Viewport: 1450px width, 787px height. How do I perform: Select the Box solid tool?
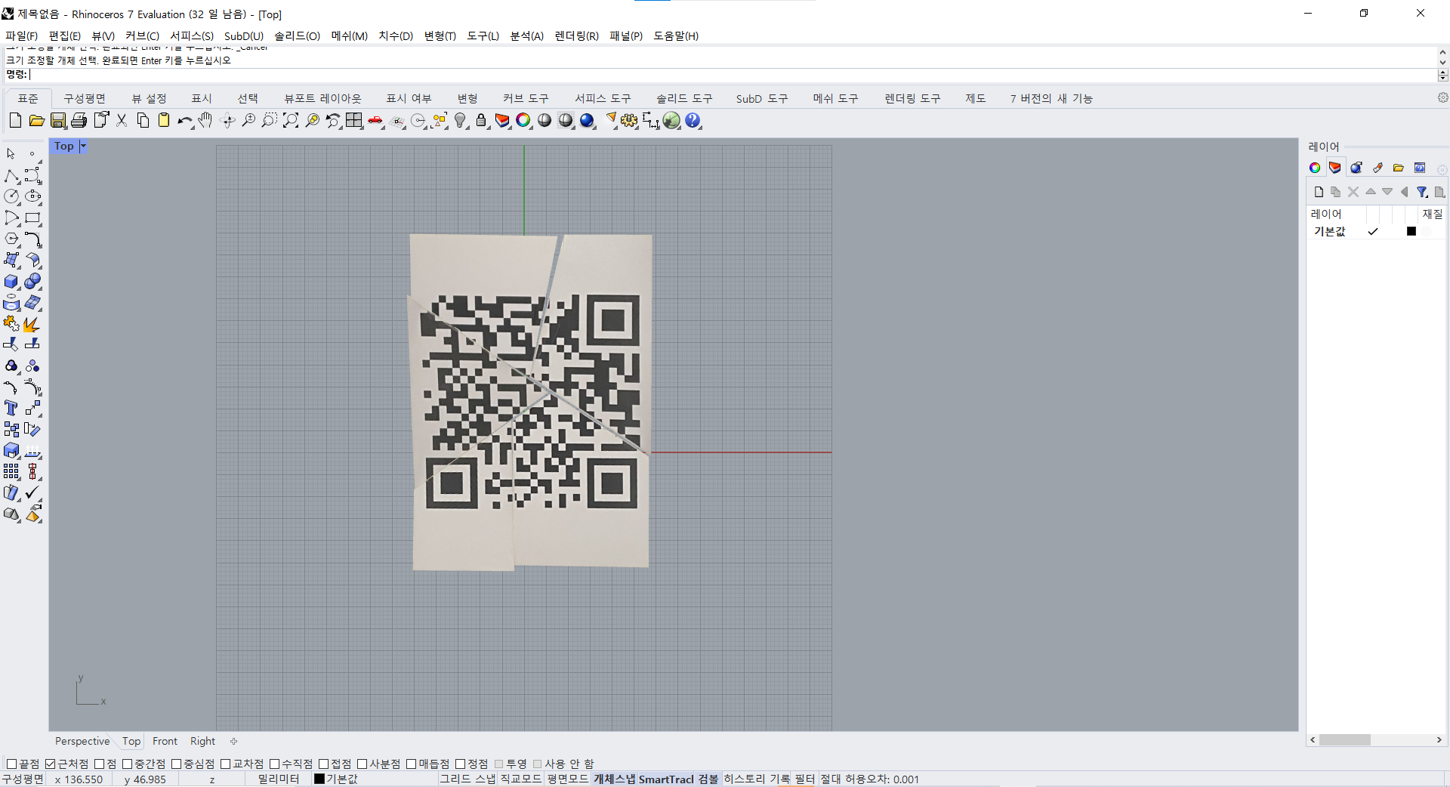(11, 281)
